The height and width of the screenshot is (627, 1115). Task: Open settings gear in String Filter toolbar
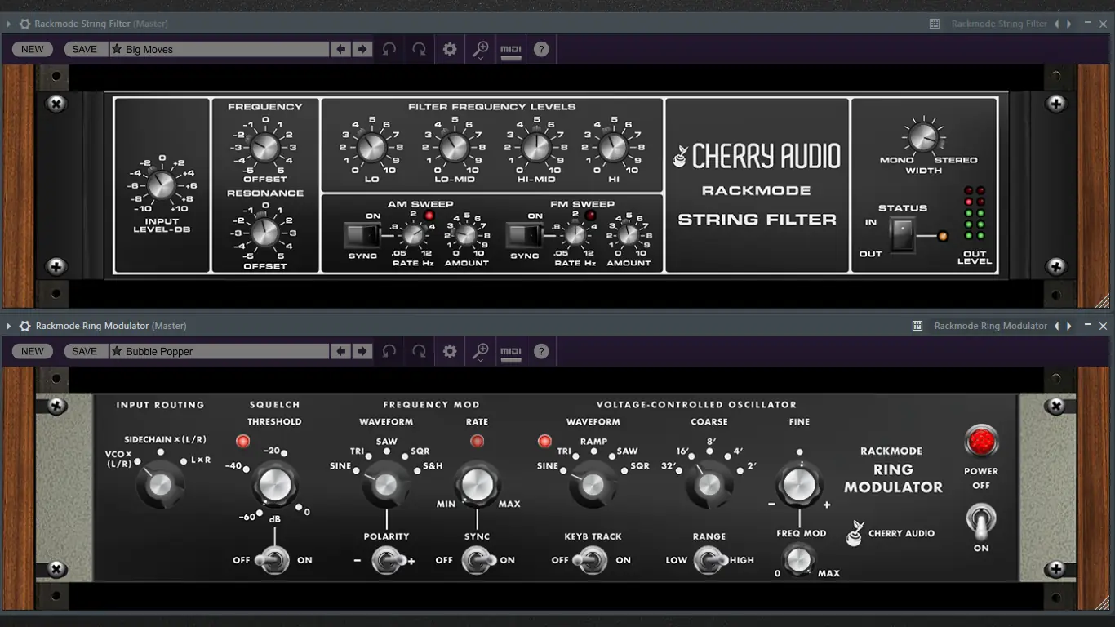(450, 49)
